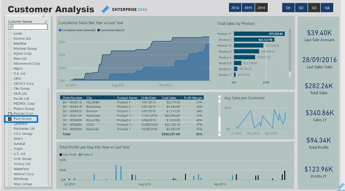The image size is (345, 191).
Task: Click the Cumulative Sales LY legend dot
Action: click(99, 30)
